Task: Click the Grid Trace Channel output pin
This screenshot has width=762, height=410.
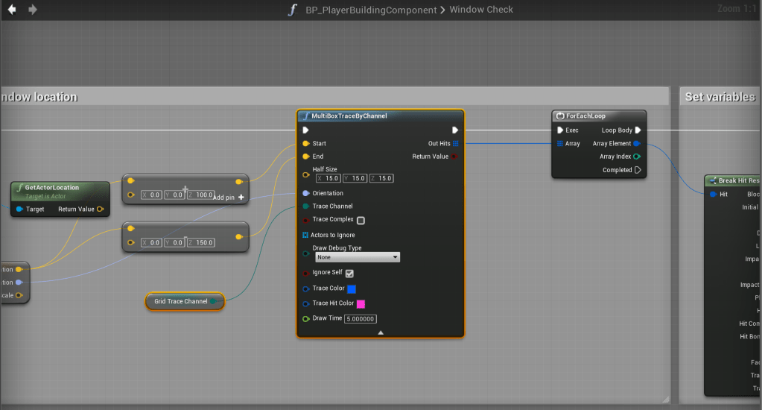Action: point(214,301)
